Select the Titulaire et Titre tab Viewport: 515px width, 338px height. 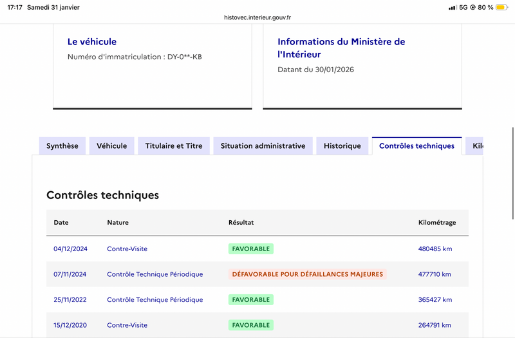tap(174, 146)
